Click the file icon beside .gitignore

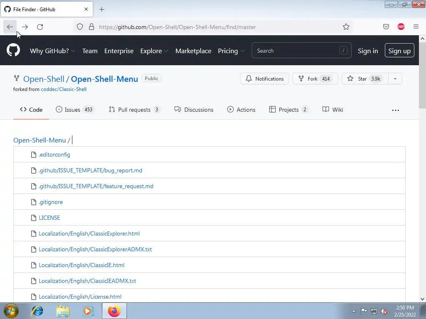33,202
